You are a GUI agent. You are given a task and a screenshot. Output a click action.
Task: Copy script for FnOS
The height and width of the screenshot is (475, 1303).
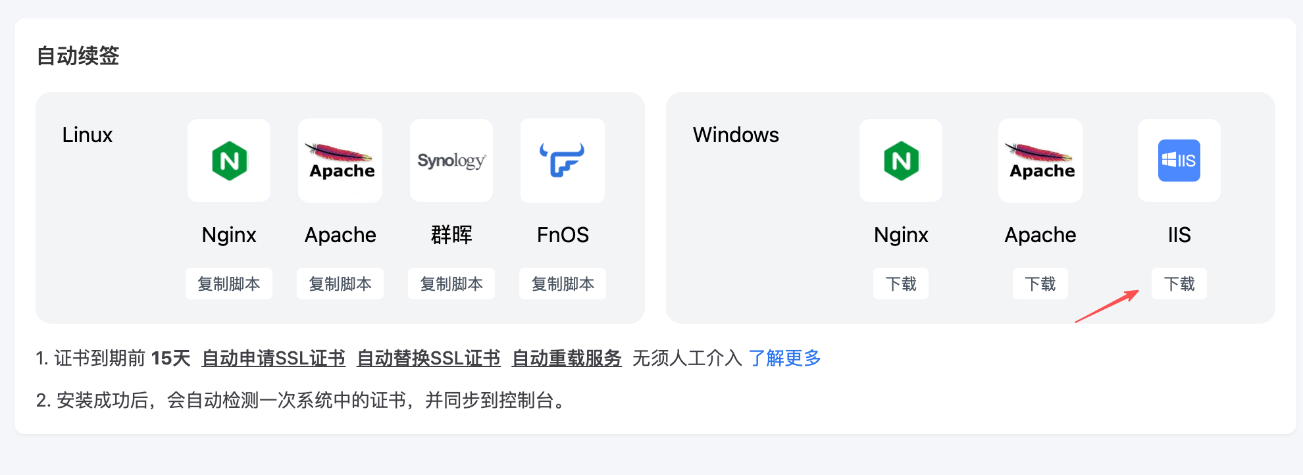tap(563, 284)
